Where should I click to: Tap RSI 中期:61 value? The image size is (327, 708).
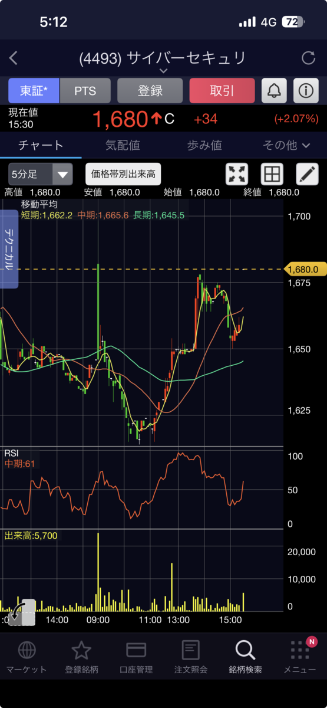point(20,464)
